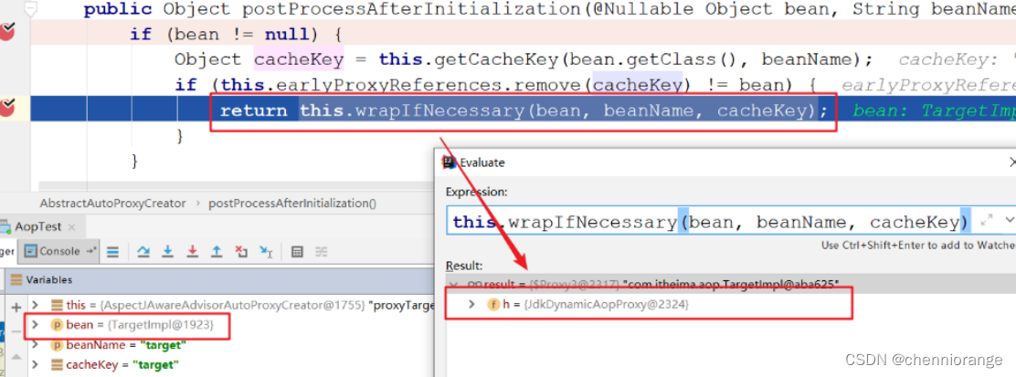Click Step Into debugger icon
Viewport: 1016px width, 377px height.
(x=168, y=252)
